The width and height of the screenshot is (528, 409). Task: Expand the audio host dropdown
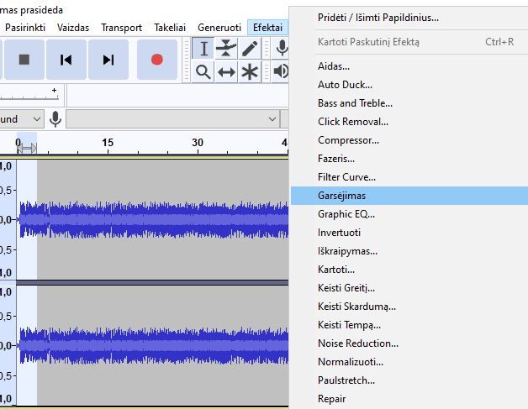[22, 119]
